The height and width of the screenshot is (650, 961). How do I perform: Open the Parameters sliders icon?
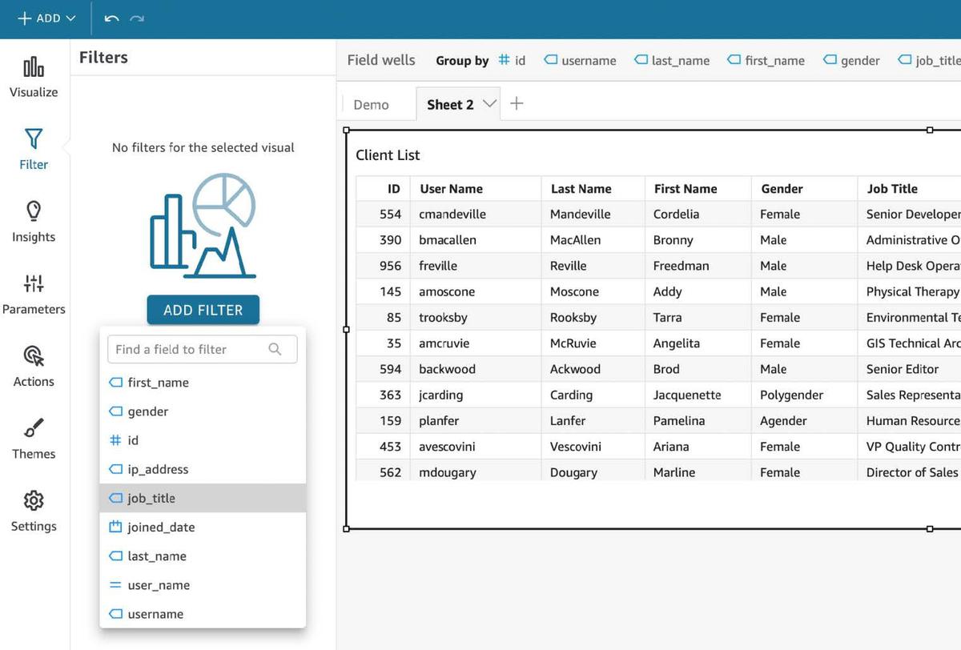[34, 283]
